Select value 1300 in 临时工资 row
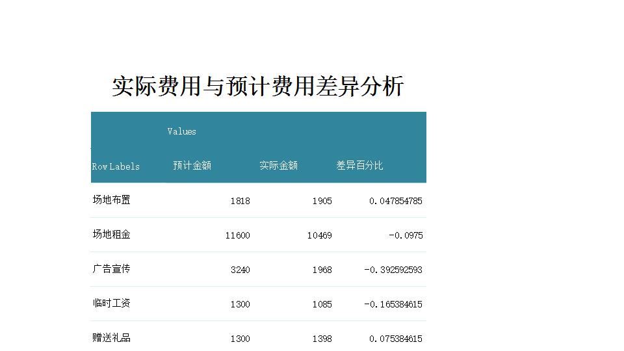 pyautogui.click(x=240, y=304)
